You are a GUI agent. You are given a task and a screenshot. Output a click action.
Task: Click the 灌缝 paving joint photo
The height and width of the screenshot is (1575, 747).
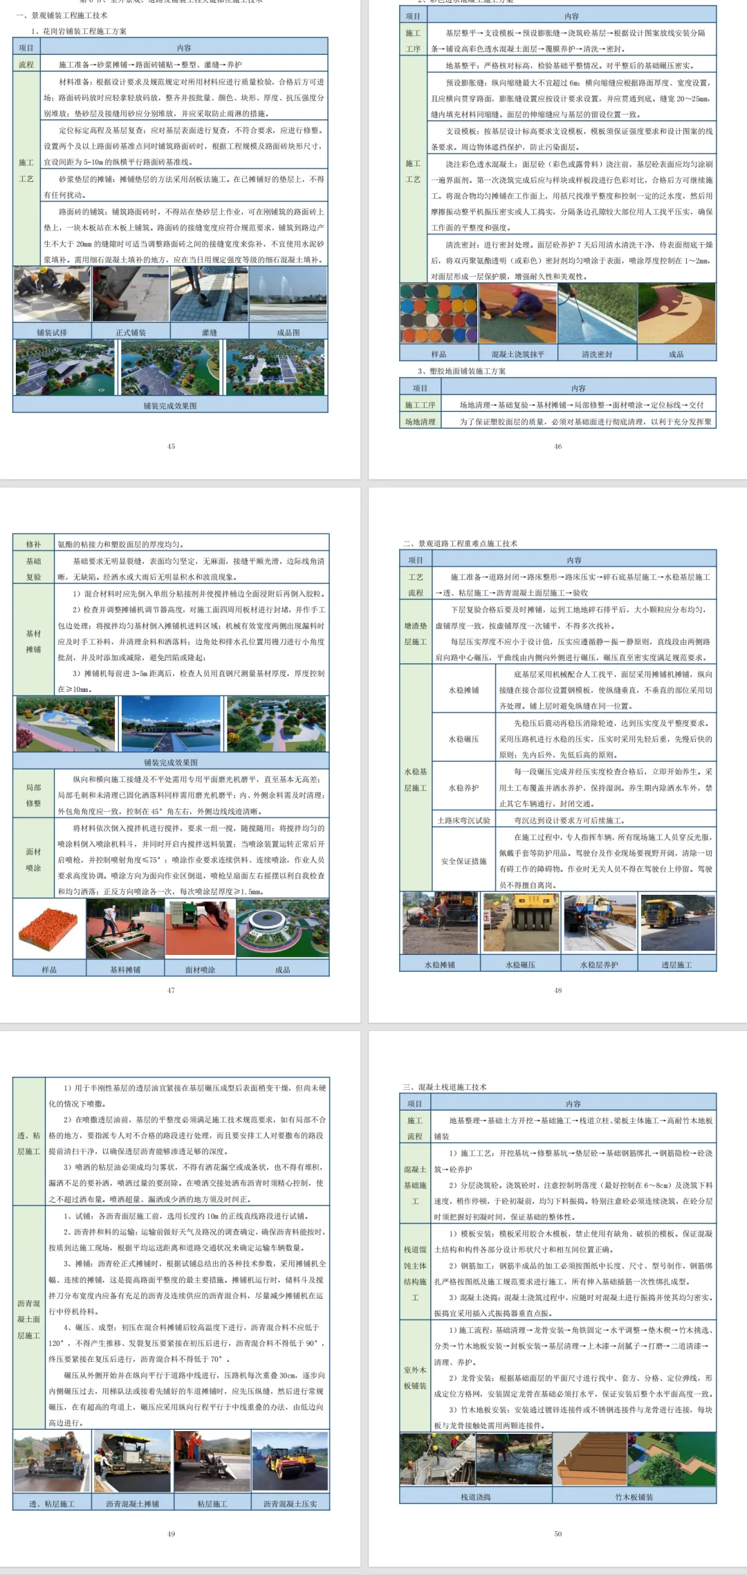(210, 294)
